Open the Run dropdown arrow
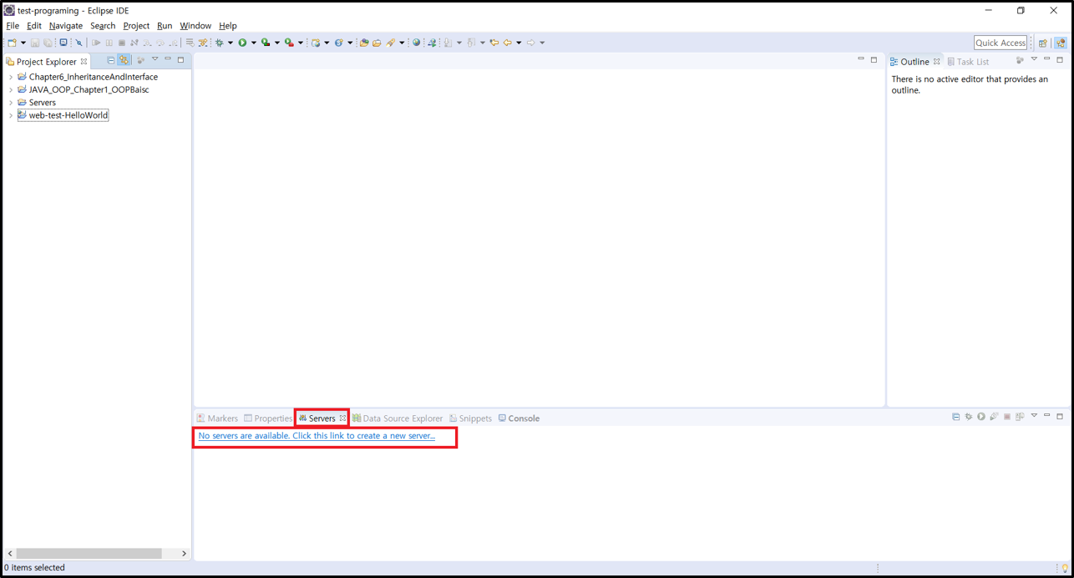The height and width of the screenshot is (578, 1074). pyautogui.click(x=254, y=43)
